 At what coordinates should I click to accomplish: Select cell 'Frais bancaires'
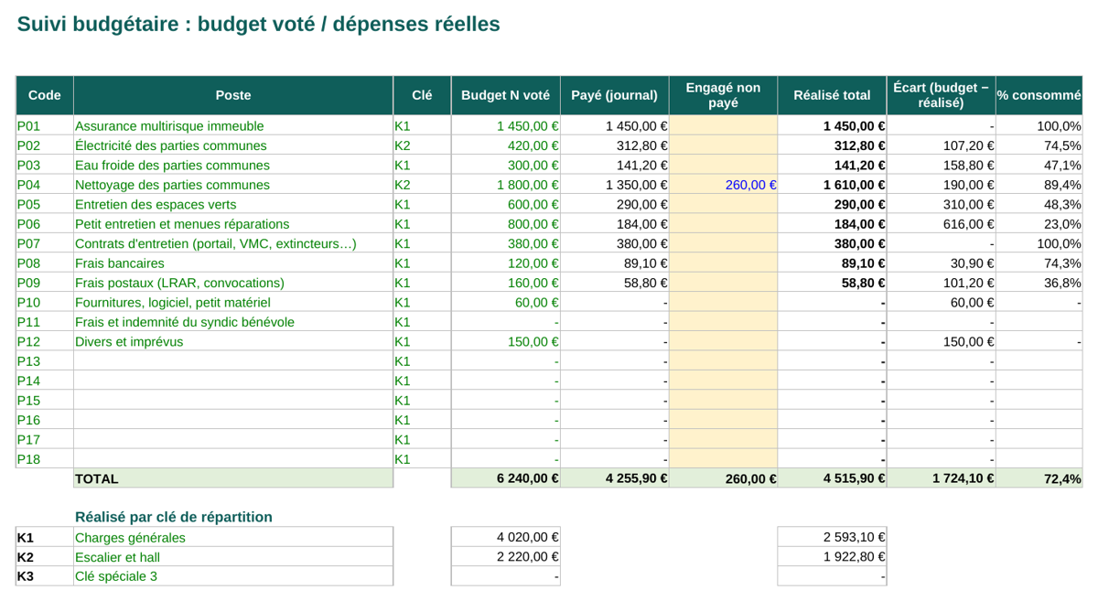(233, 263)
